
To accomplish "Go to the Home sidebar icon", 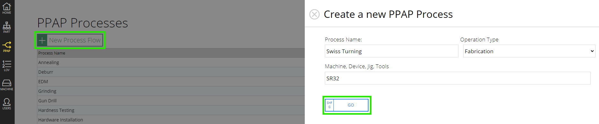I will tap(7, 8).
